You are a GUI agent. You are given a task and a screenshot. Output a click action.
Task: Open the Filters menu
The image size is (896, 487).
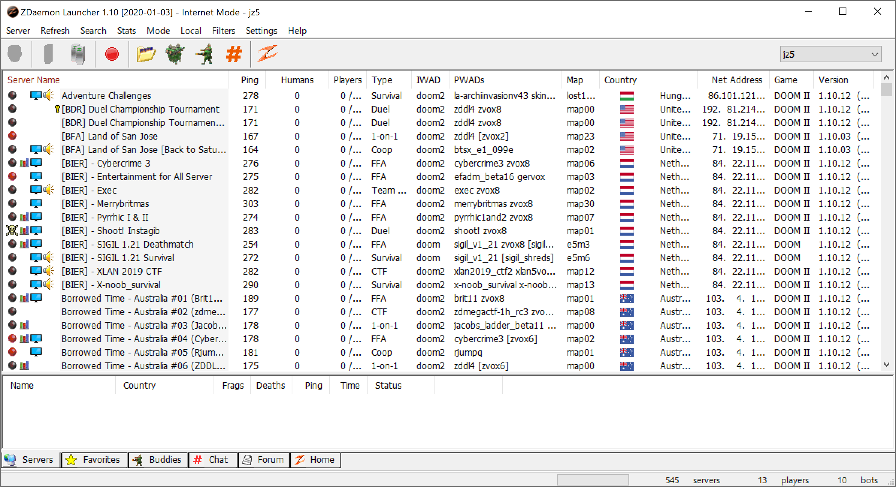(223, 31)
